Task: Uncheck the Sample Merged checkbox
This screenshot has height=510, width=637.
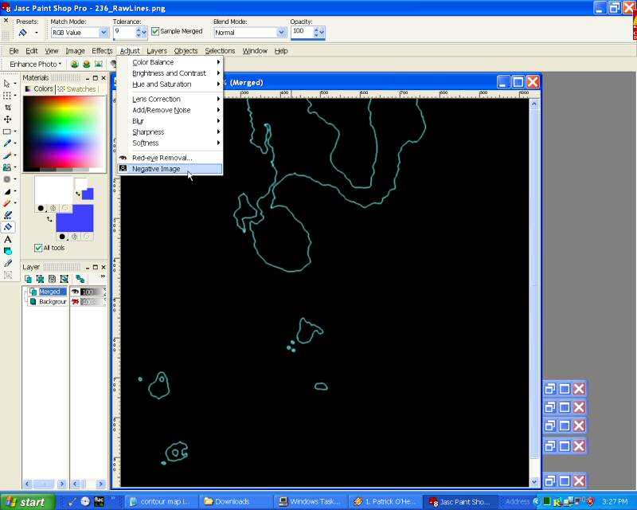Action: [x=155, y=32]
